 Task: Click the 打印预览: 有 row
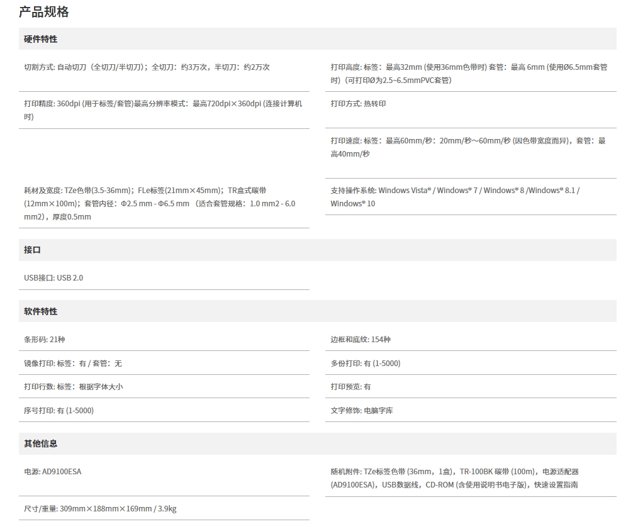click(x=471, y=387)
